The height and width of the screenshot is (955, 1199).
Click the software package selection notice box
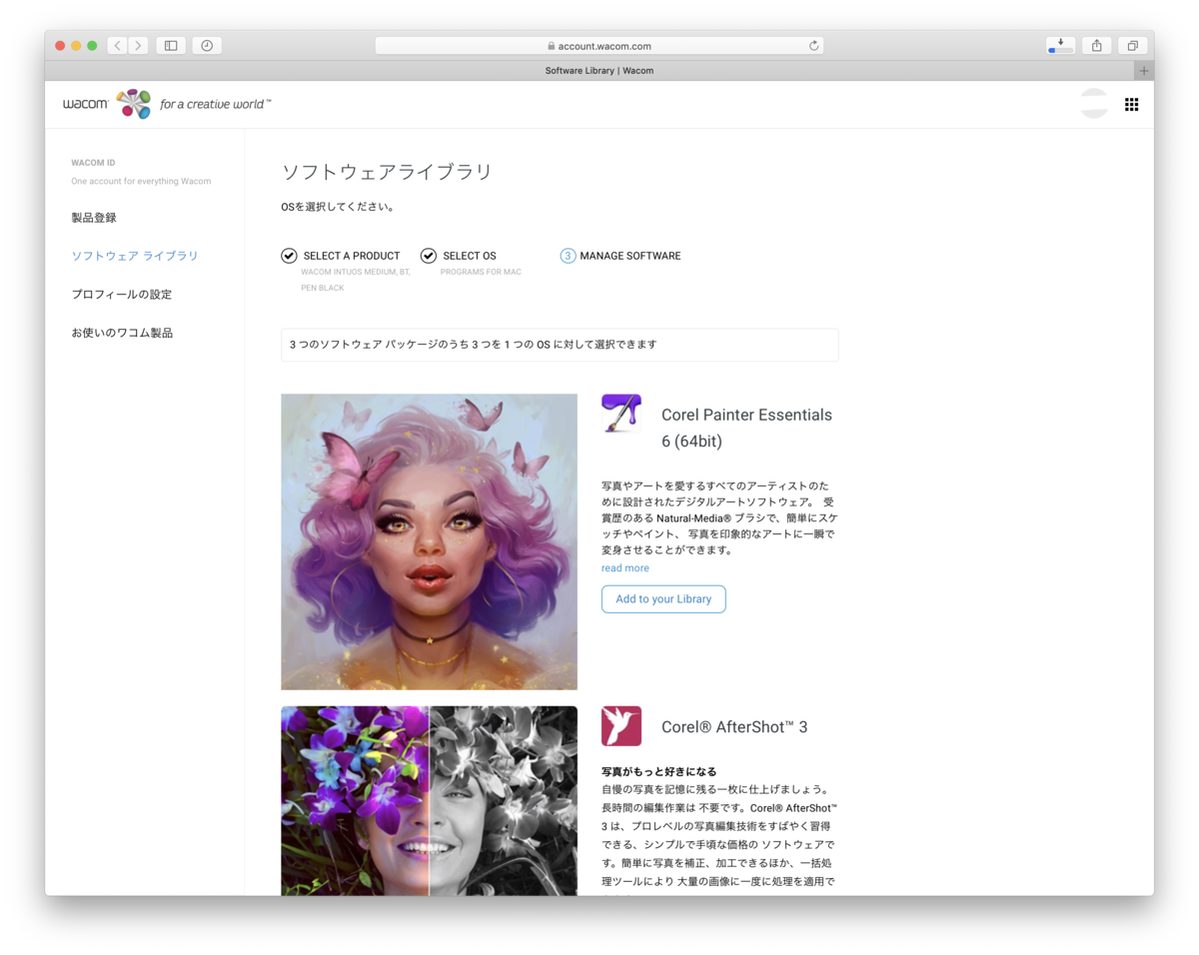[x=560, y=345]
